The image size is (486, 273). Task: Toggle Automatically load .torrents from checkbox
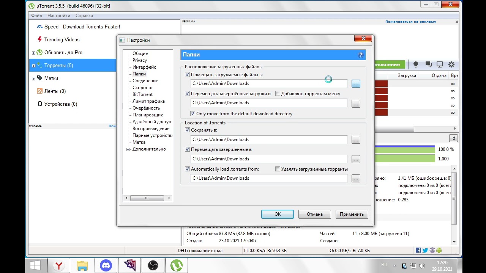click(187, 169)
